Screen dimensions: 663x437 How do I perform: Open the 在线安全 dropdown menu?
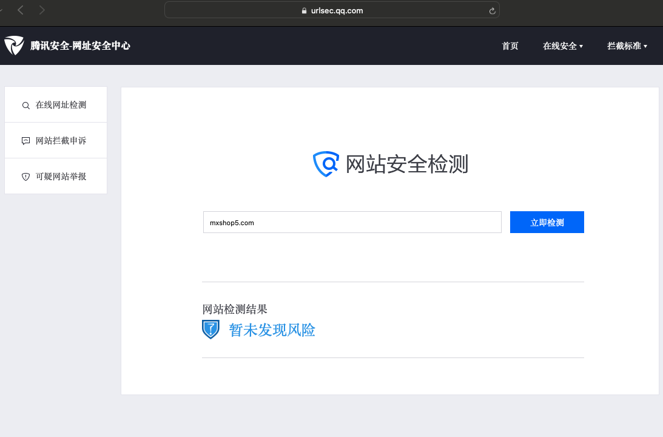click(563, 46)
